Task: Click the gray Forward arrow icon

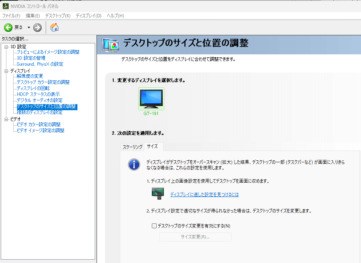Action: click(37, 28)
